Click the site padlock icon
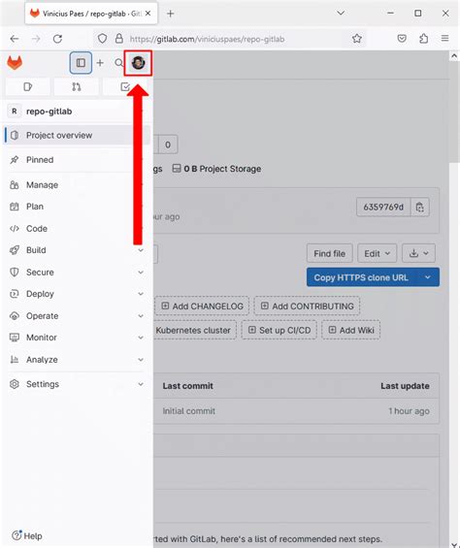This screenshot has width=460, height=548. pos(119,39)
